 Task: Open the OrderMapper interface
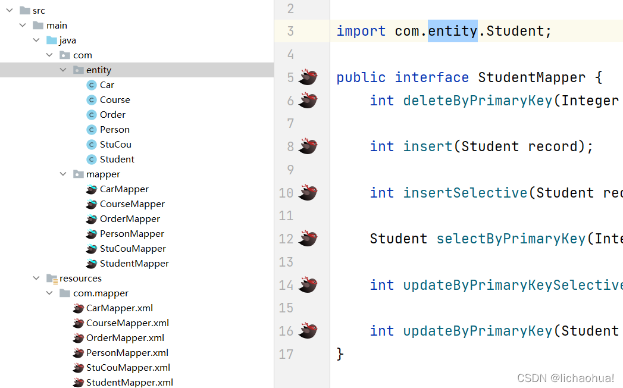(130, 219)
